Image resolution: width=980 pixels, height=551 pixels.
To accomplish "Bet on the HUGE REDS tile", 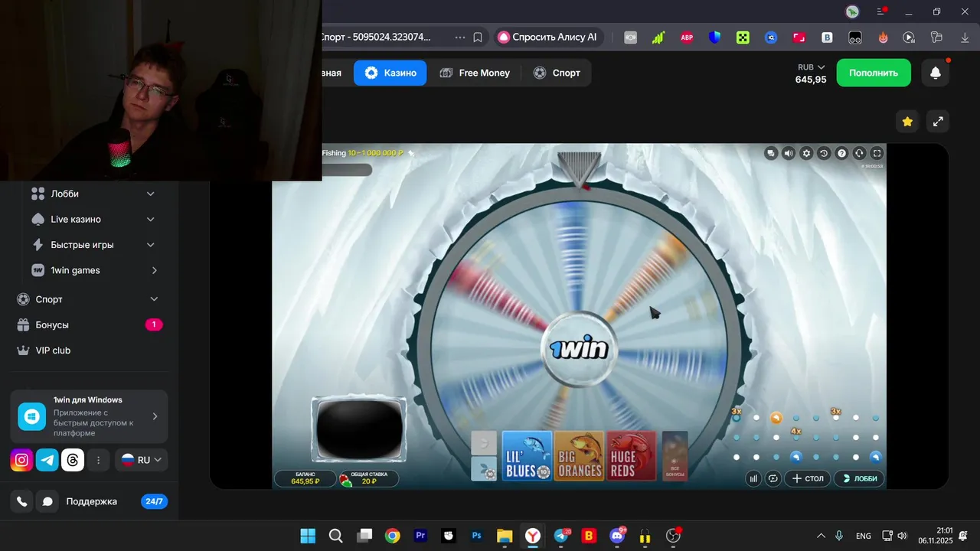I will point(632,456).
